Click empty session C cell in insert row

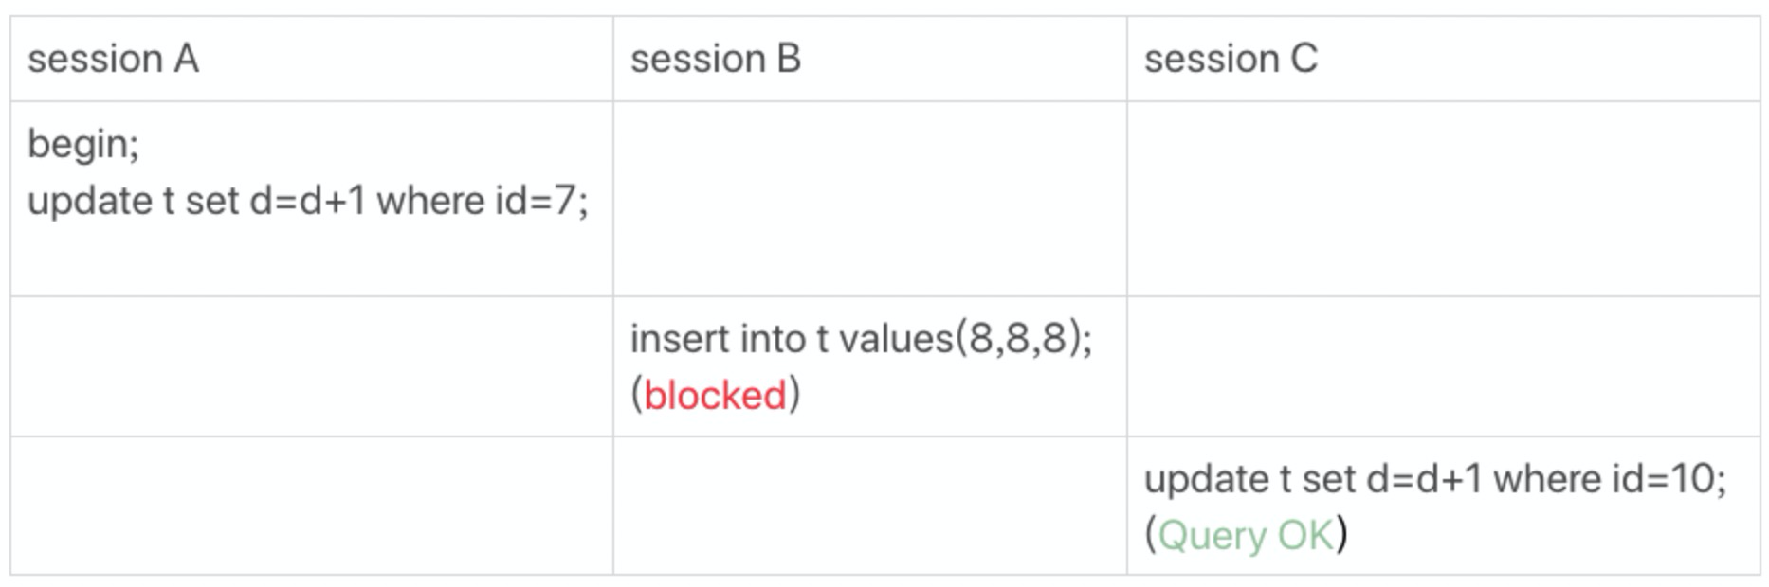pos(1442,366)
